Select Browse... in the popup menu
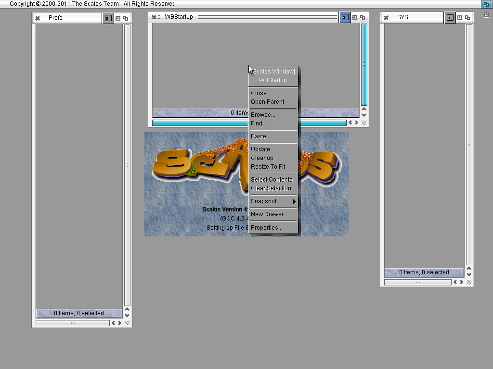This screenshot has height=369, width=493. pyautogui.click(x=263, y=115)
